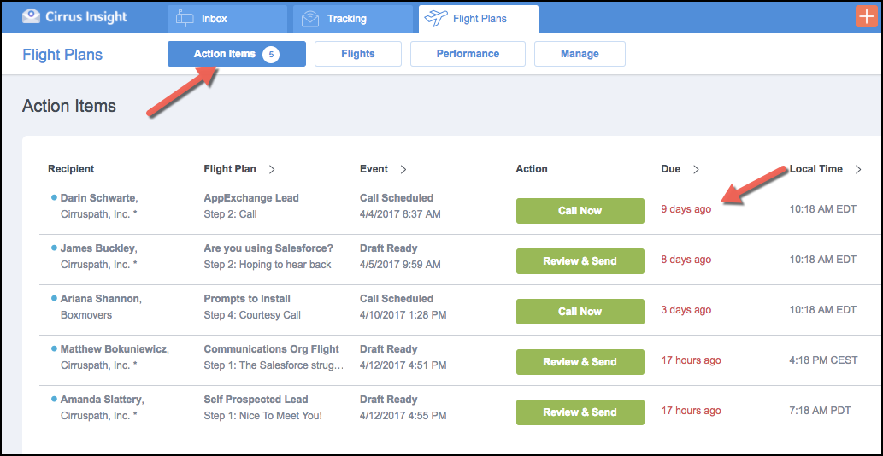883x456 pixels.
Task: Click '17 hours ago' in Matthew Bokuniewicz's row
Action: tap(691, 360)
